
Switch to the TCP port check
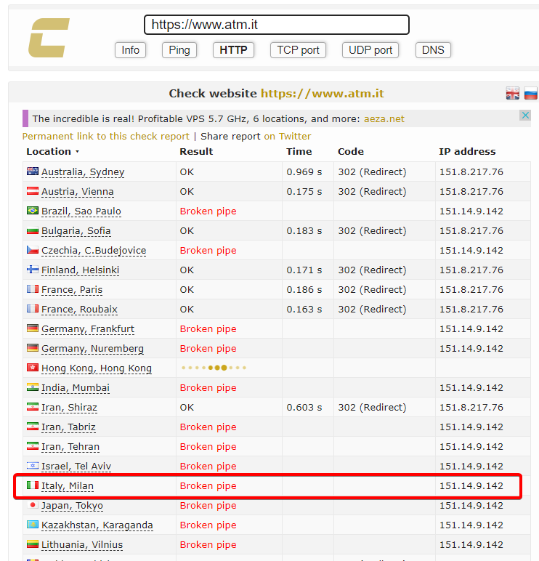coord(298,50)
